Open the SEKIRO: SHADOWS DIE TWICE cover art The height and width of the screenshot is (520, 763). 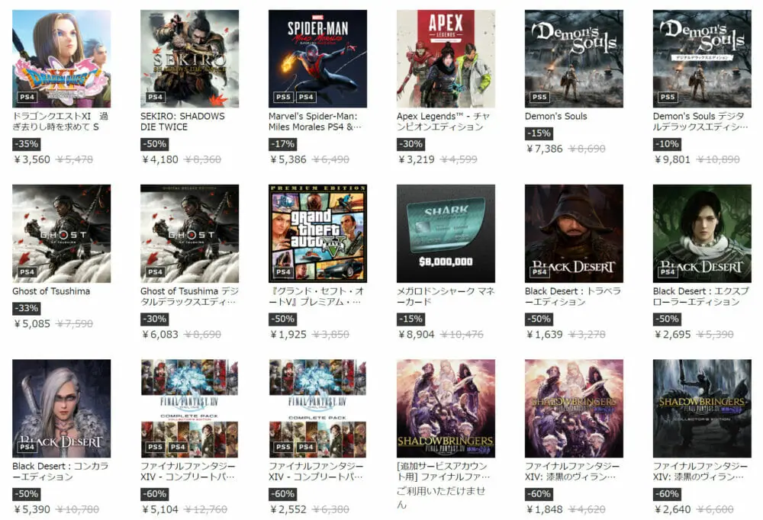click(x=189, y=59)
